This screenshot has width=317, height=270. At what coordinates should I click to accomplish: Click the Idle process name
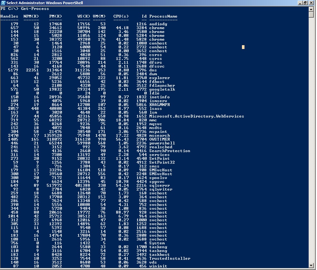[x=154, y=93]
